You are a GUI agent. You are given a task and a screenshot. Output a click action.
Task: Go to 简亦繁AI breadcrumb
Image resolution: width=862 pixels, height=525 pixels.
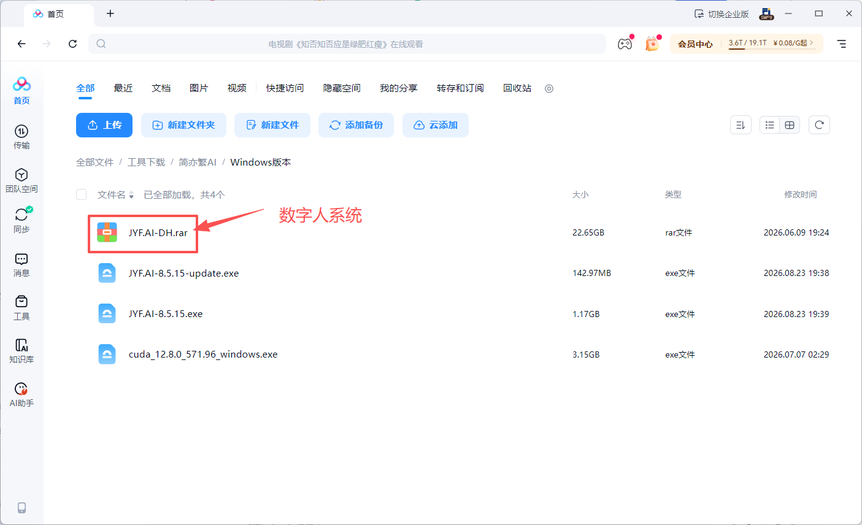pos(198,162)
